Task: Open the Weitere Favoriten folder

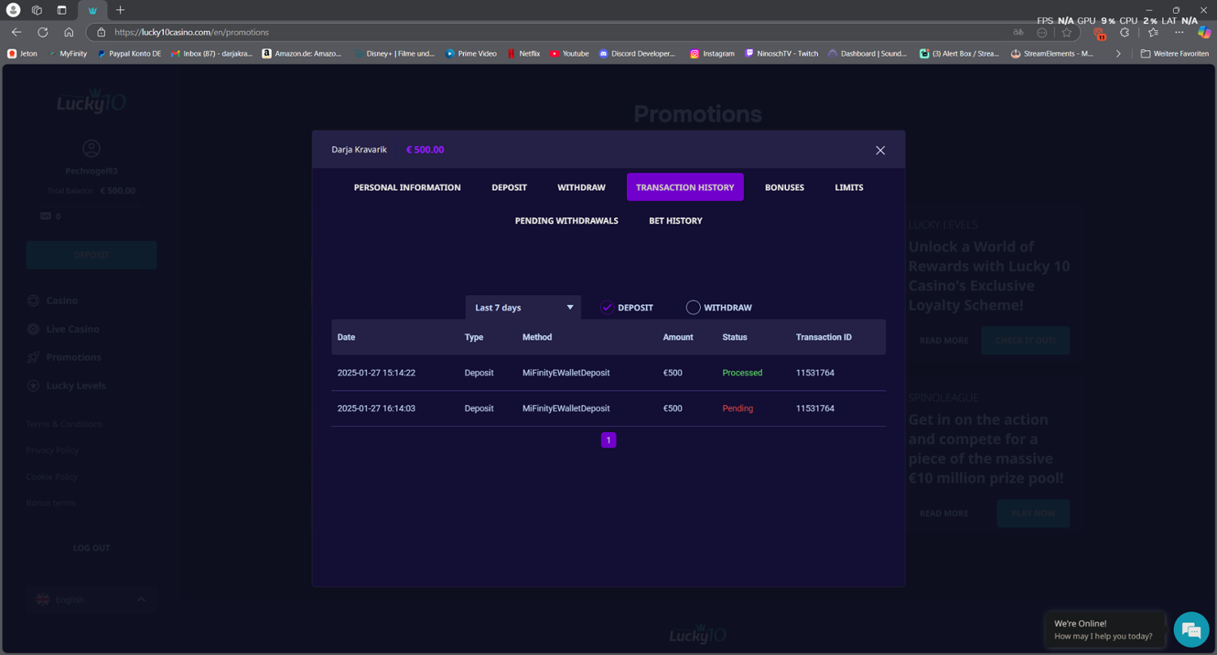Action: coord(1173,54)
